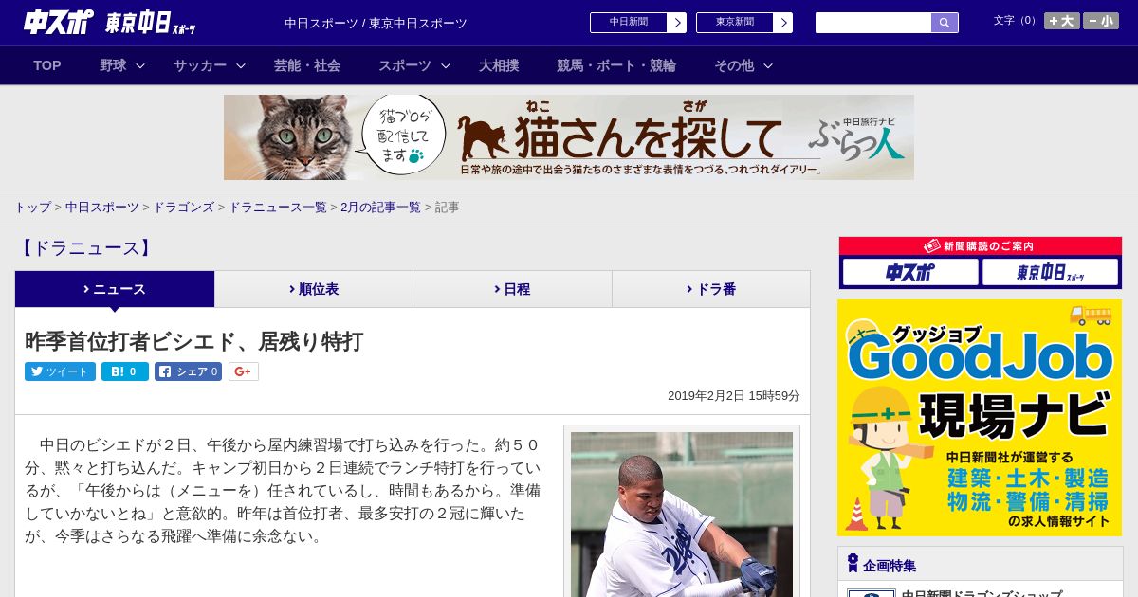Expand the その他 menu
The image size is (1138, 597).
coord(743,65)
